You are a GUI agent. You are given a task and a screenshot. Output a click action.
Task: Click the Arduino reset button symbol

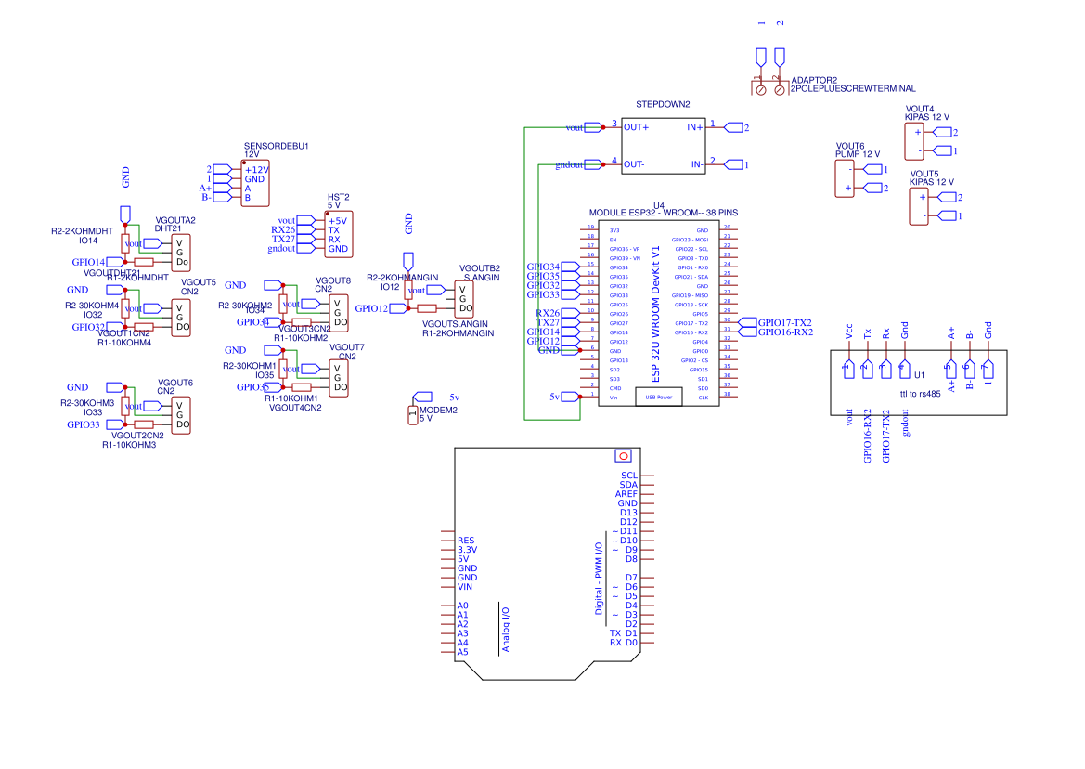pos(624,455)
